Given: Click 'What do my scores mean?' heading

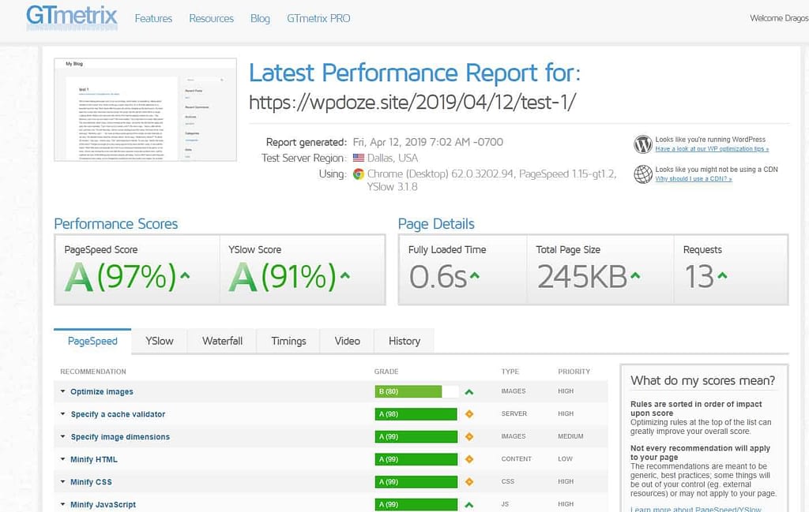Looking at the screenshot, I should tap(702, 381).
